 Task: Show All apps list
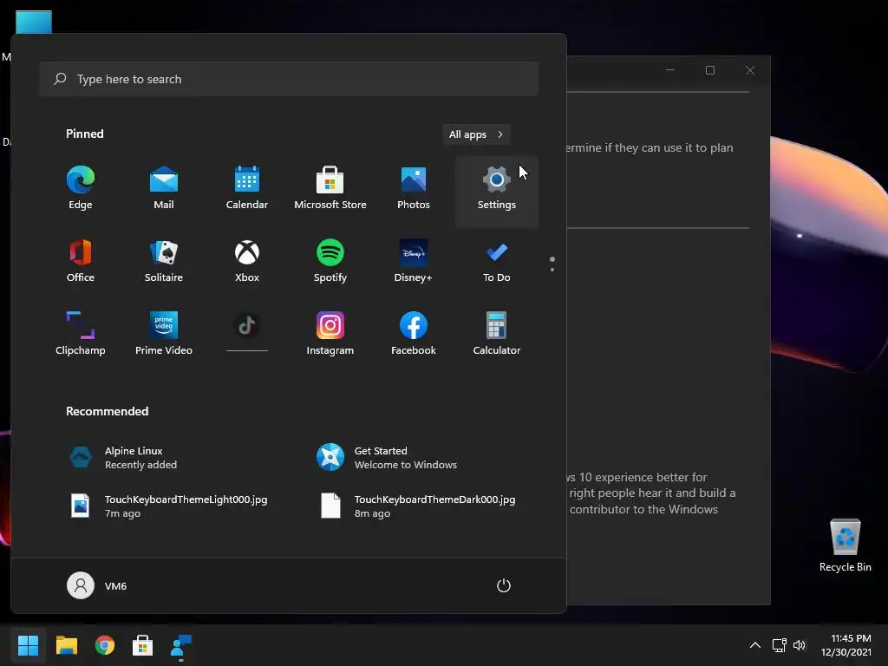pos(476,134)
